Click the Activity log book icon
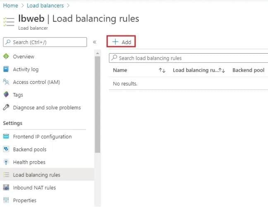This screenshot has width=268, height=207. [6, 69]
